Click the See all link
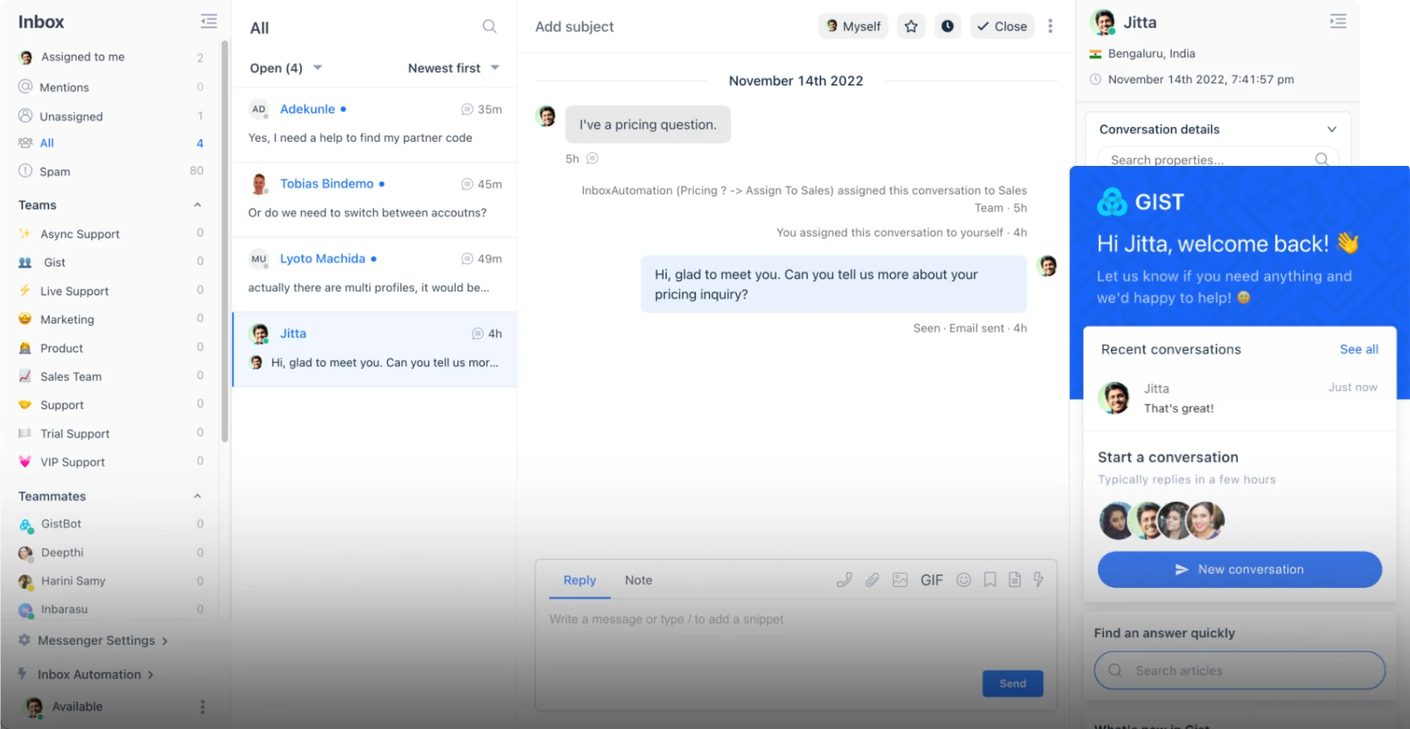 [x=1358, y=349]
